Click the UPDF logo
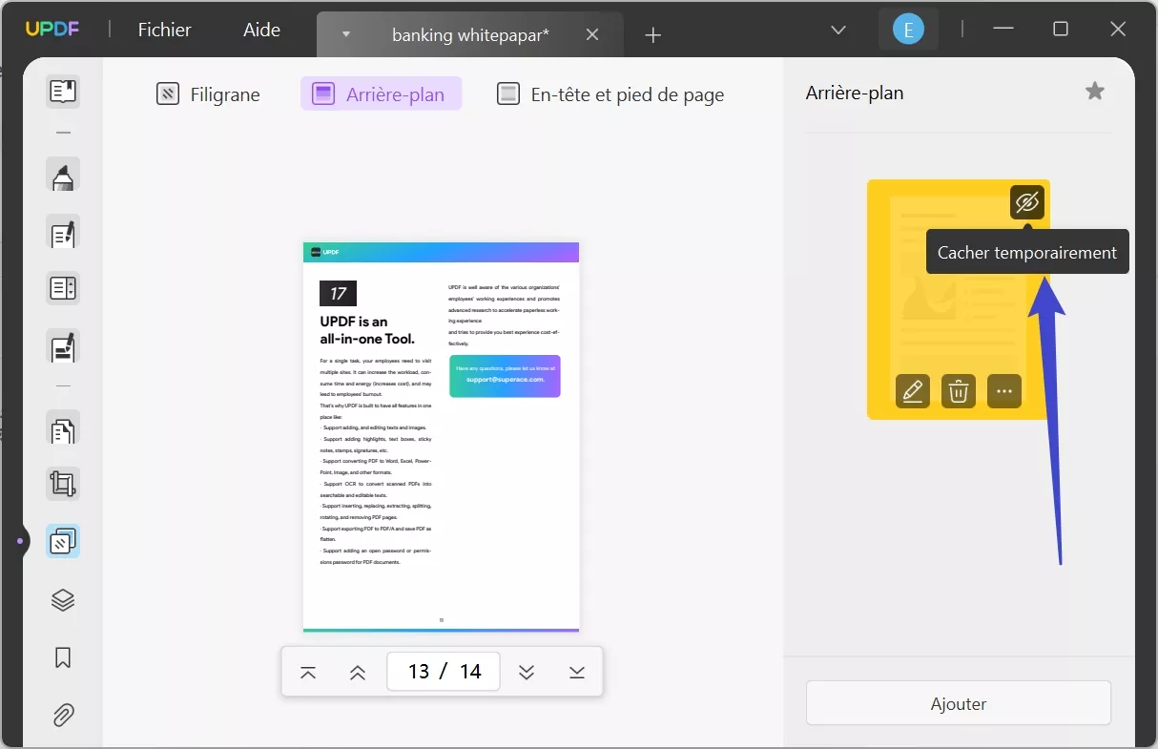This screenshot has width=1158, height=749. pyautogui.click(x=52, y=30)
